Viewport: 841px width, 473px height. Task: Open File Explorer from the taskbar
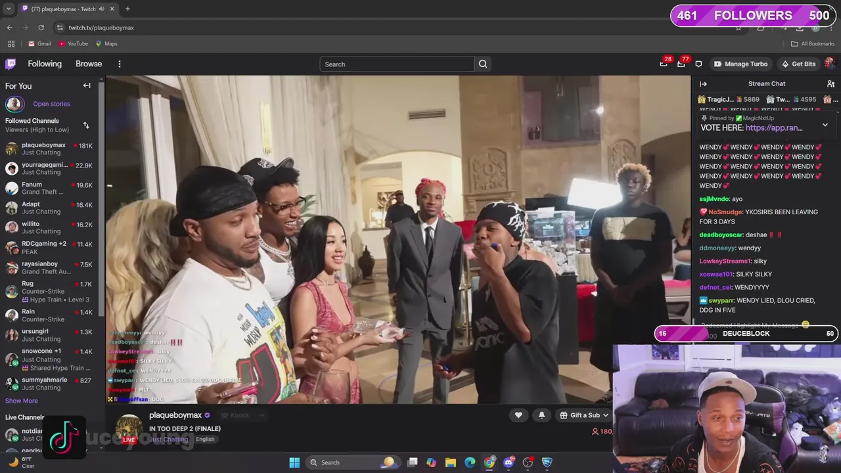(451, 462)
